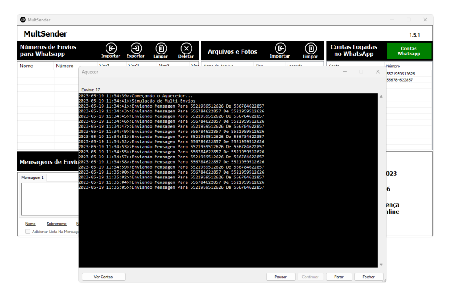Screen dimensions: 458x298
Task: Clear the numbers list with Limpar icon
Action: (x=161, y=51)
